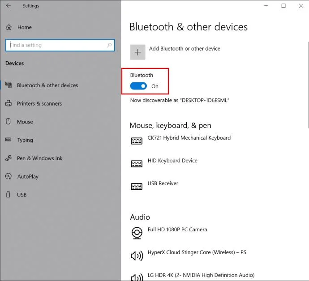Screen dimensions: 309x281
Task: Select Full HD 1080P PC Camera
Action: 177,230
